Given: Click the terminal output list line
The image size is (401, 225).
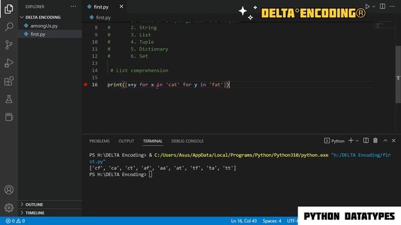Looking at the screenshot, I should coord(163,168).
